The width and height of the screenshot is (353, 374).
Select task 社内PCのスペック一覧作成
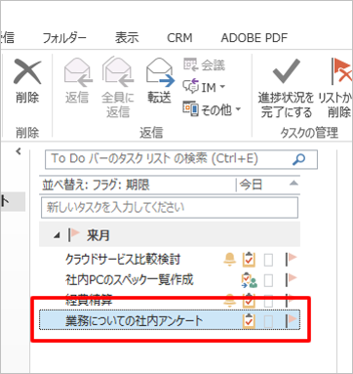(130, 280)
